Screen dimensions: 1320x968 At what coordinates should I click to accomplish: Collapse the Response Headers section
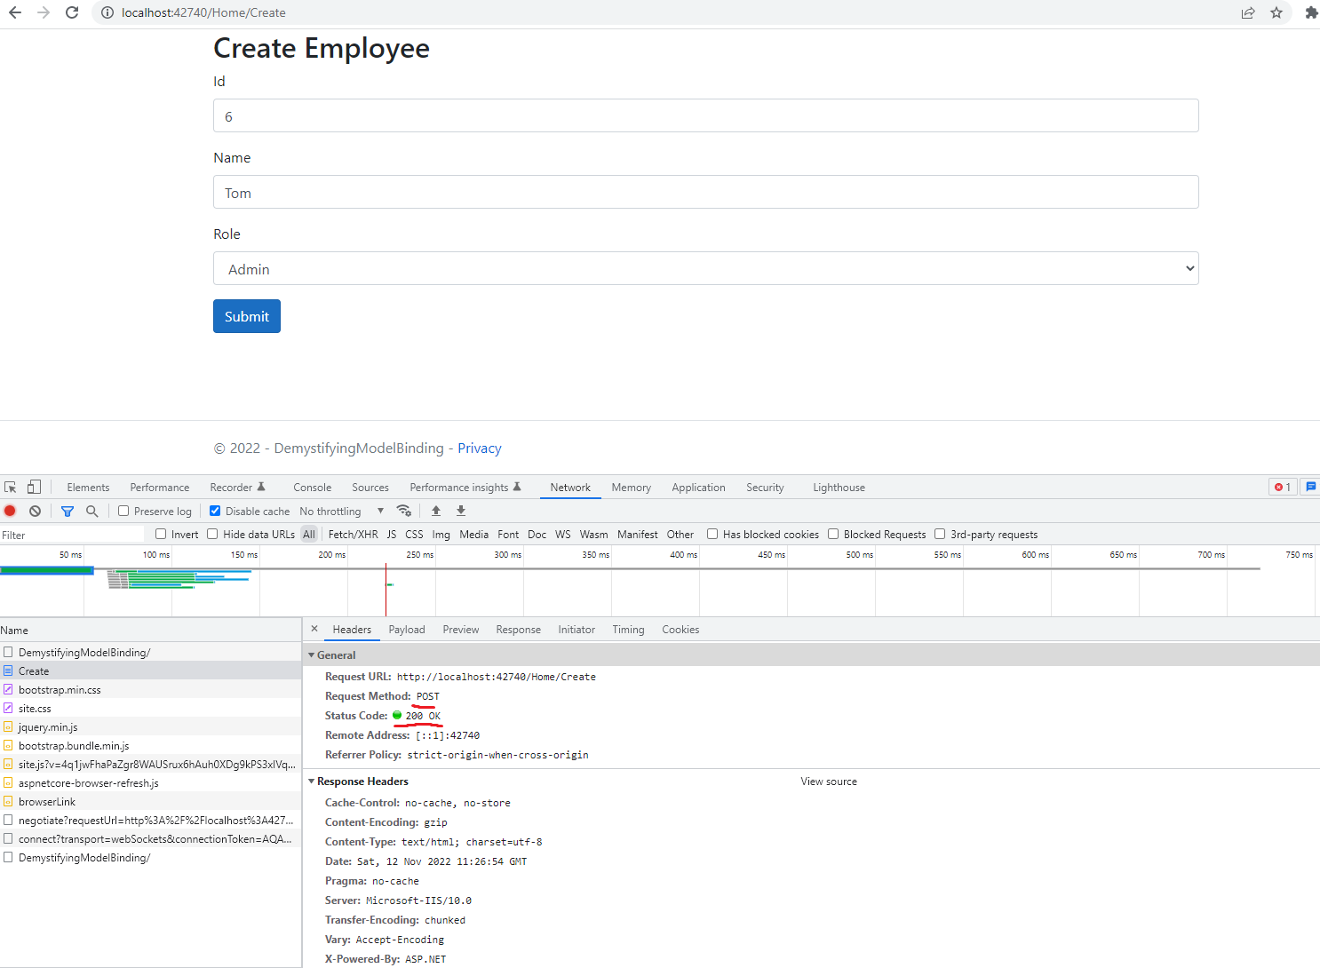click(x=312, y=782)
